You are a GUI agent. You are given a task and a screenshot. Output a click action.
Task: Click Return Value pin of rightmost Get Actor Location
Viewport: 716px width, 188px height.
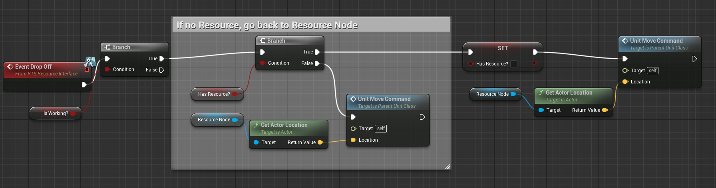(x=605, y=110)
